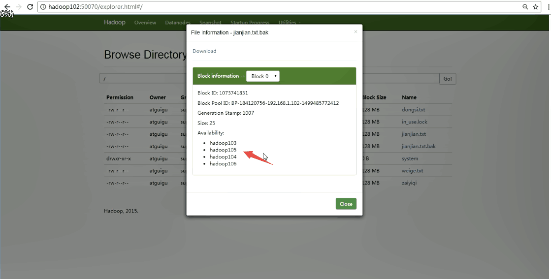Screen dimensions: 551x279
Task: Open the Startup Progress tab
Action: (250, 22)
